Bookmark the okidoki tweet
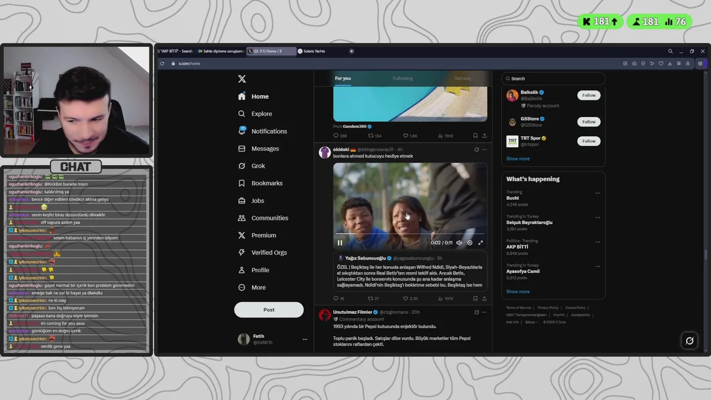This screenshot has height=400, width=711. click(x=475, y=298)
